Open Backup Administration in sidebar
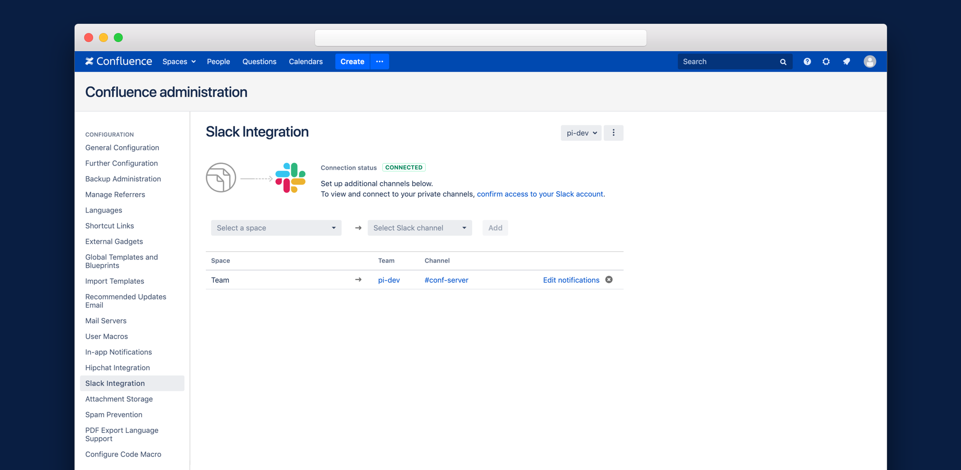Image resolution: width=961 pixels, height=470 pixels. pos(123,179)
